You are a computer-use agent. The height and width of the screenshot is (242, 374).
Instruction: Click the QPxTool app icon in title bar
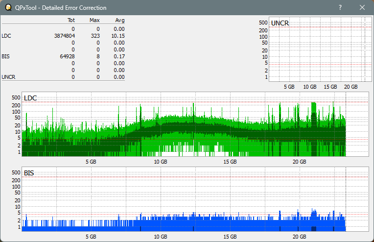point(8,8)
